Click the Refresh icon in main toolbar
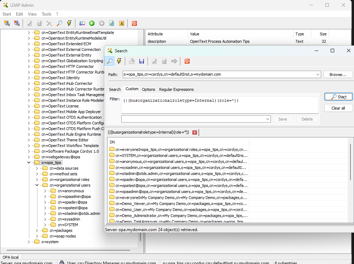 pos(111,23)
